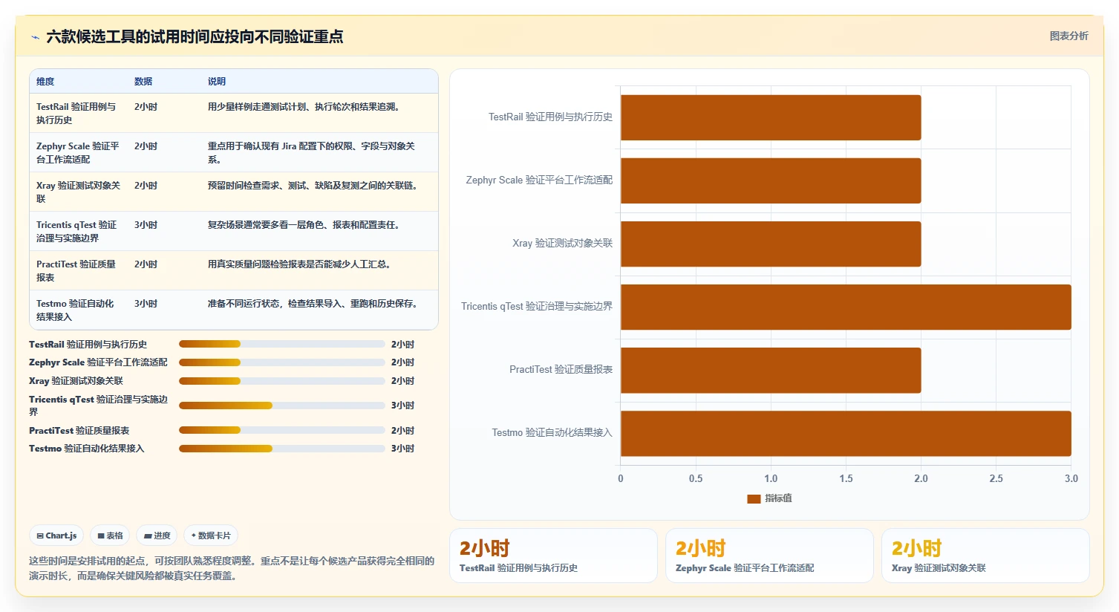Viewport: 1119px width, 612px height.
Task: Click the Testmo progress bar
Action: 282,449
